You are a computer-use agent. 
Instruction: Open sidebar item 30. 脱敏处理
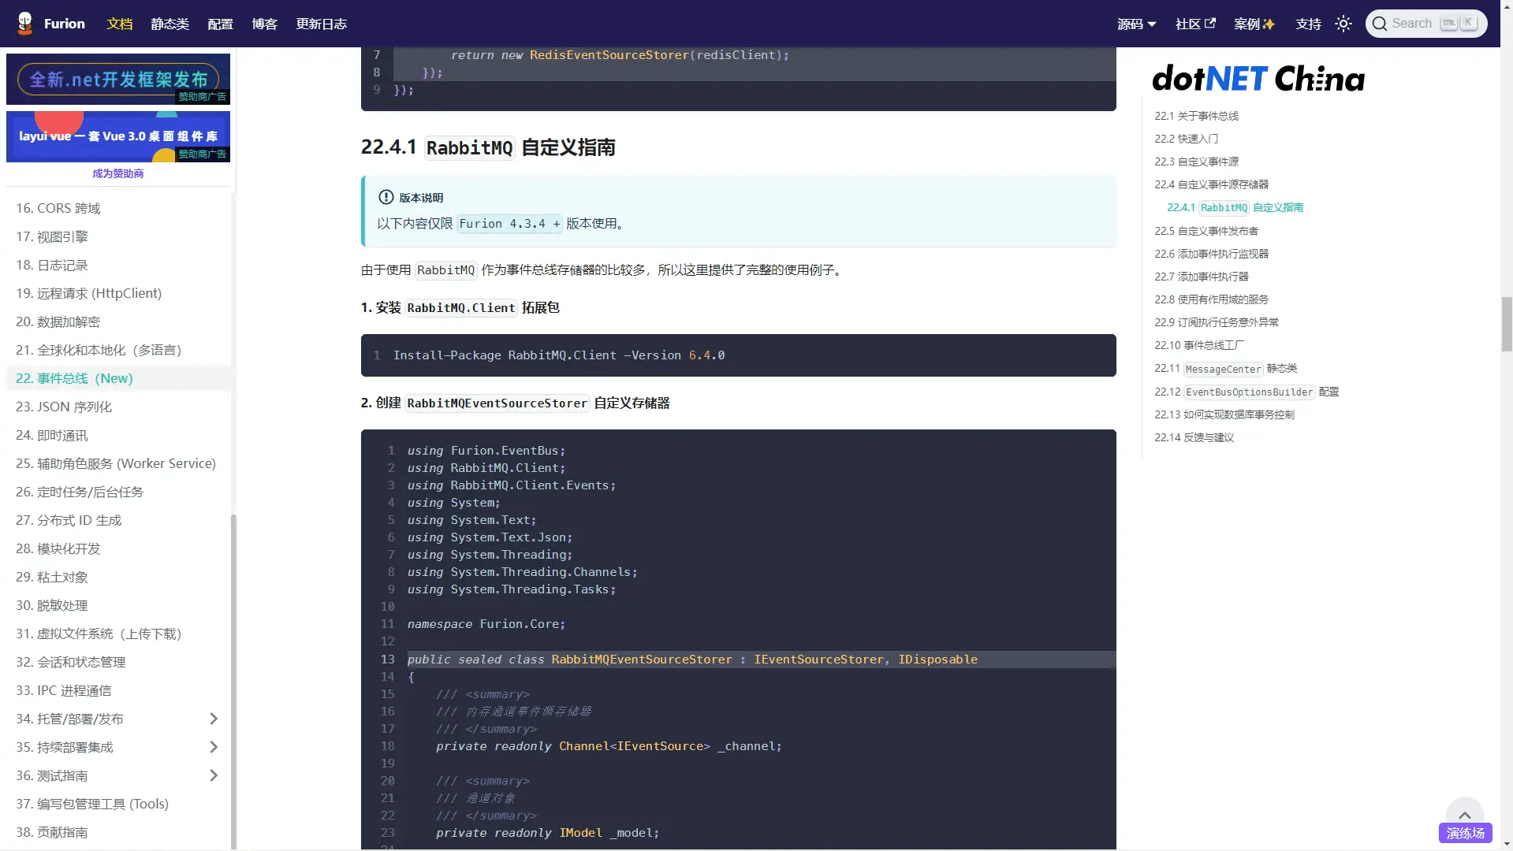pos(118,605)
